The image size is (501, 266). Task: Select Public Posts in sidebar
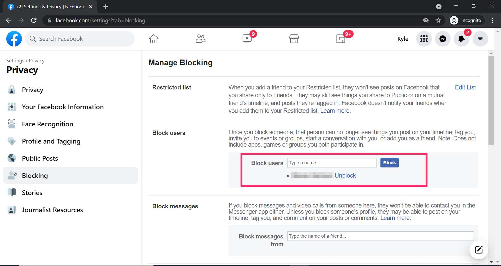70,158
